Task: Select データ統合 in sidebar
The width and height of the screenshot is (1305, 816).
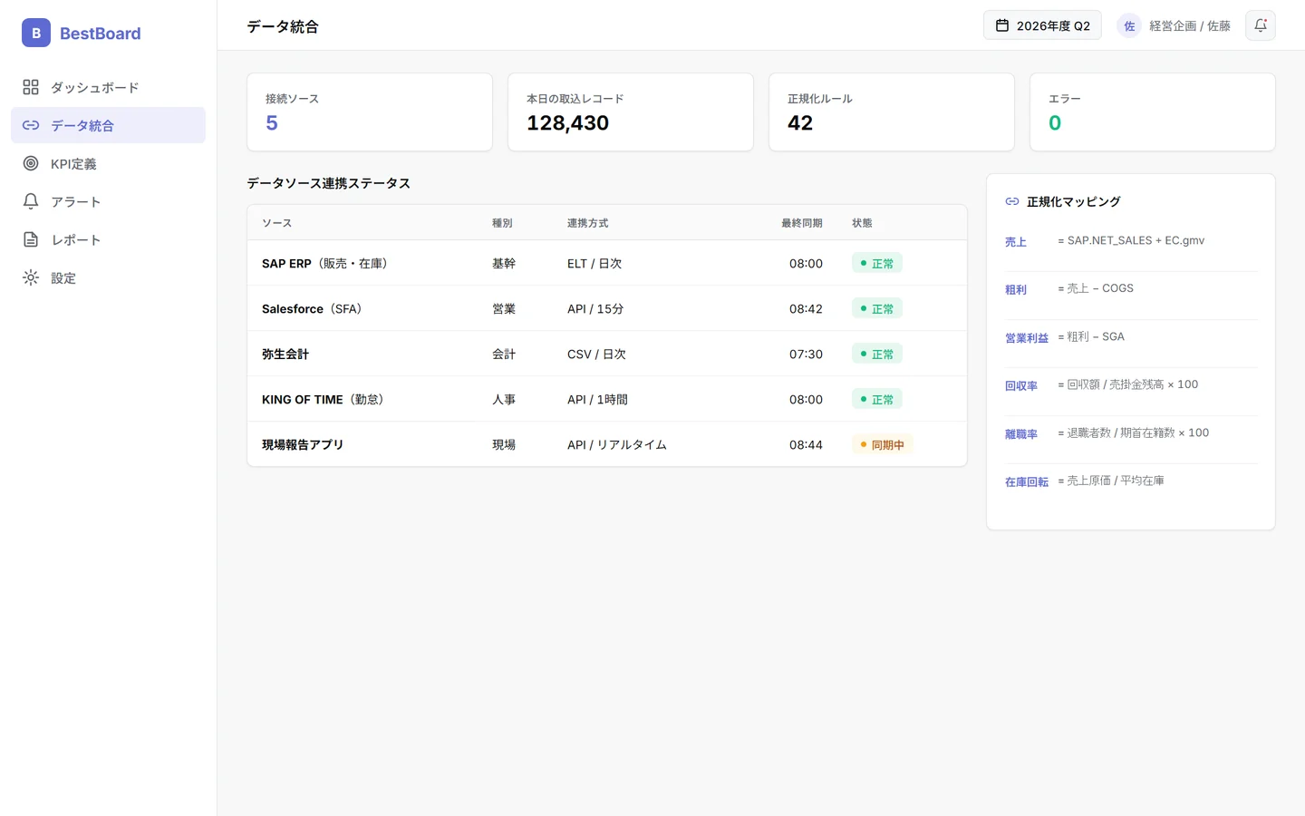Action: 108,125
